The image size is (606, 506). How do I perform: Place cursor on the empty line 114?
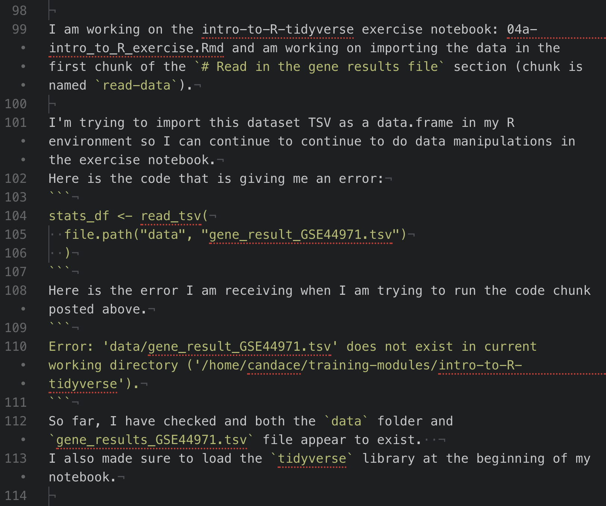[149, 496]
